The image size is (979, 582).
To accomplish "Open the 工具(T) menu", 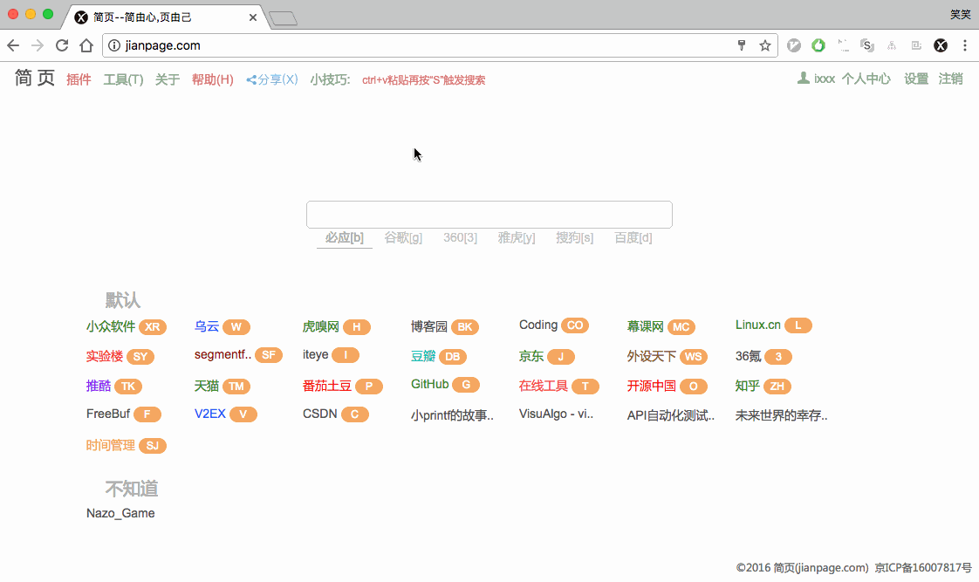I will point(123,79).
